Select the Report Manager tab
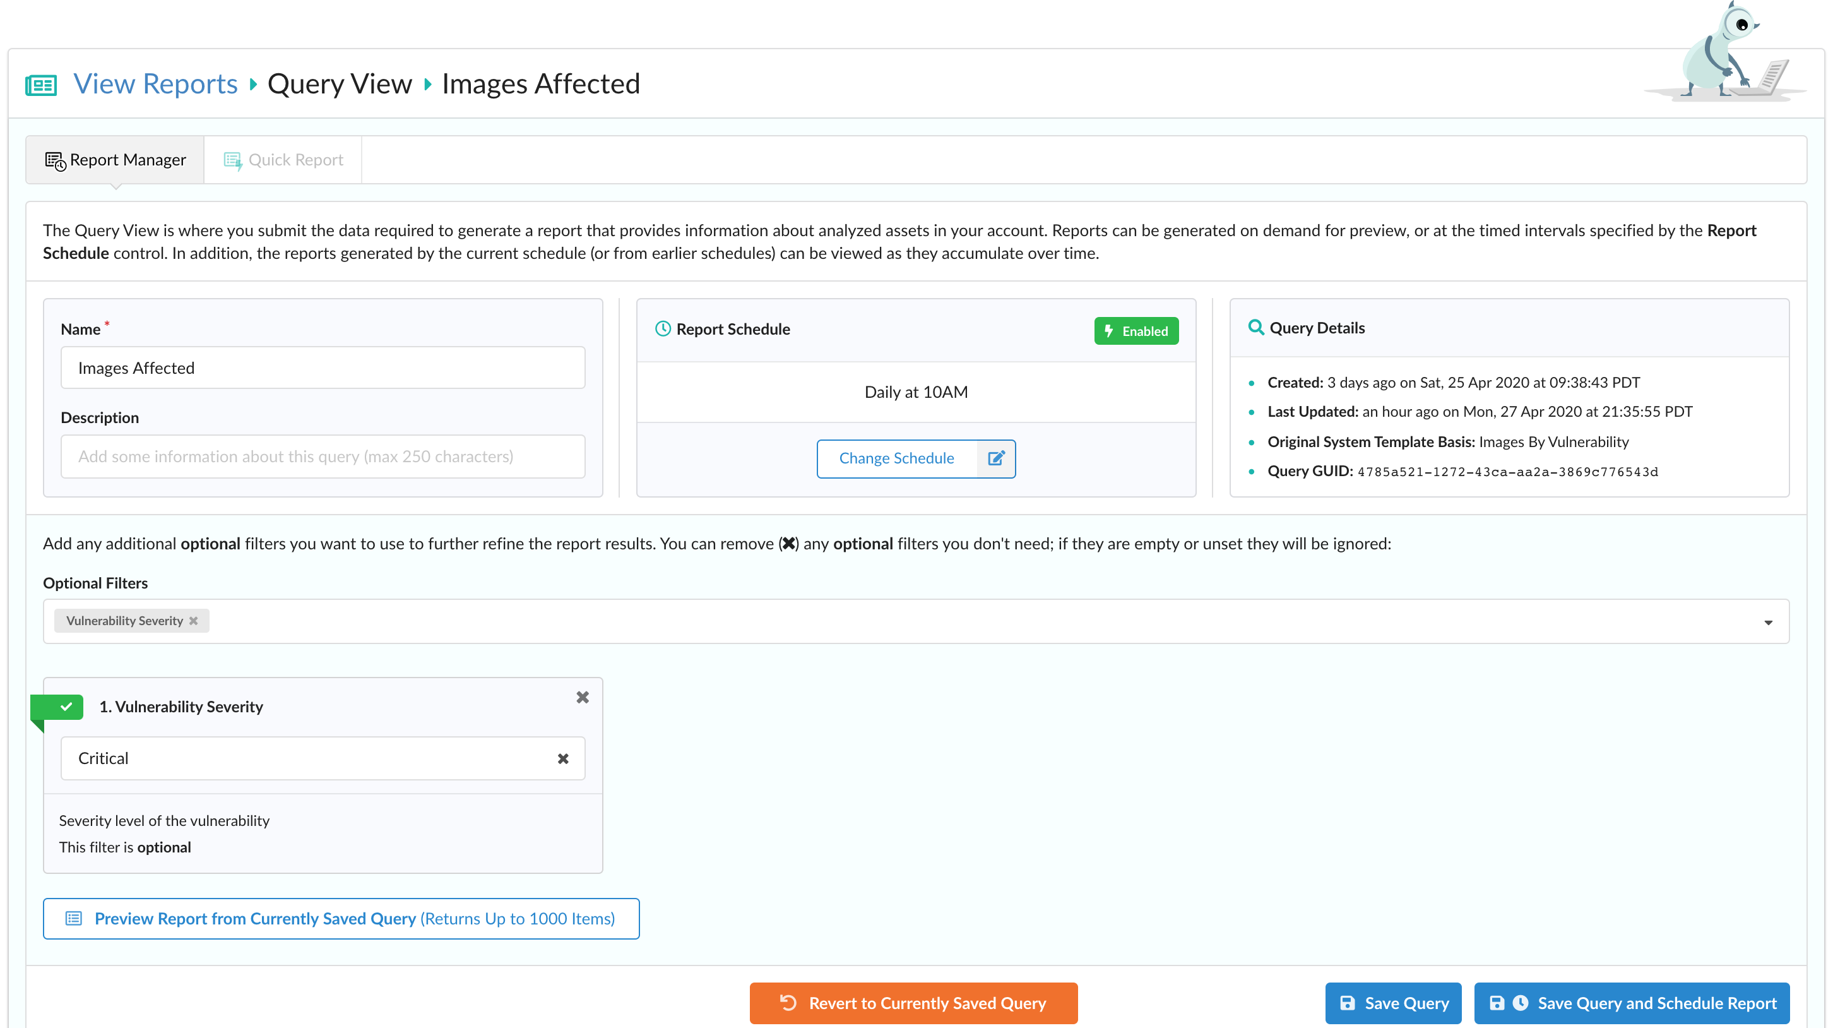Viewport: 1833px width, 1028px height. 115,158
